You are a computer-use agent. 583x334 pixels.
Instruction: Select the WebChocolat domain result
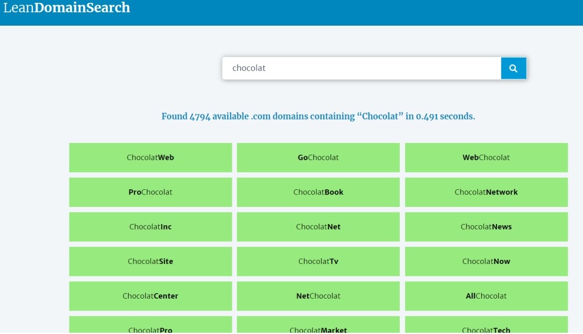(486, 157)
